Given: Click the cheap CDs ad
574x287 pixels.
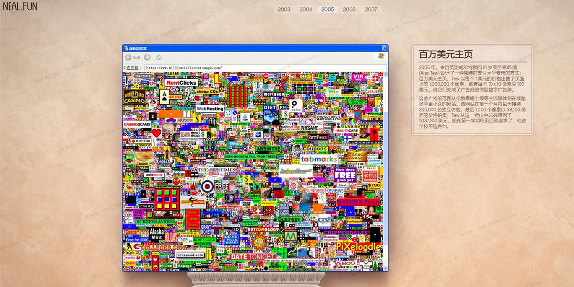Looking at the screenshot, I should tap(208, 92).
